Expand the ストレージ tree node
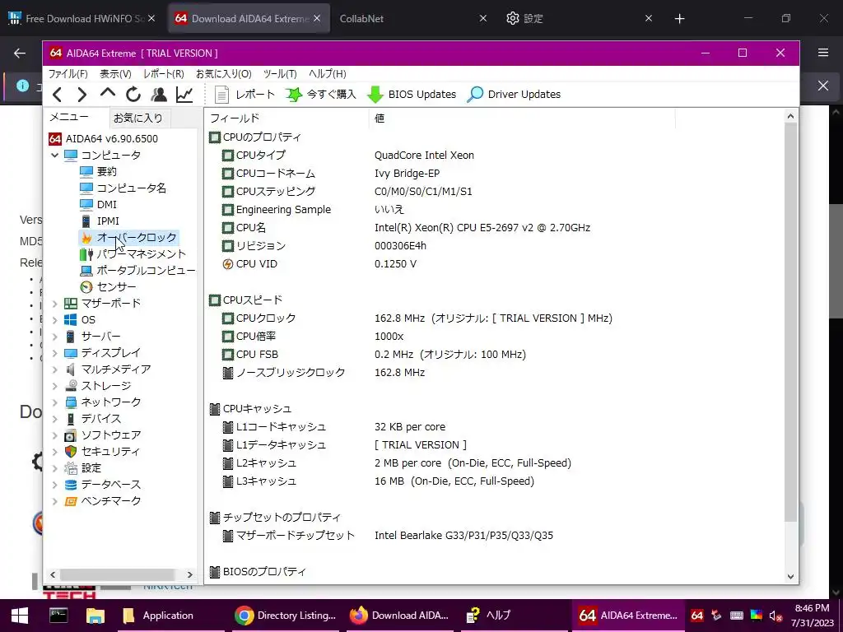 point(54,386)
